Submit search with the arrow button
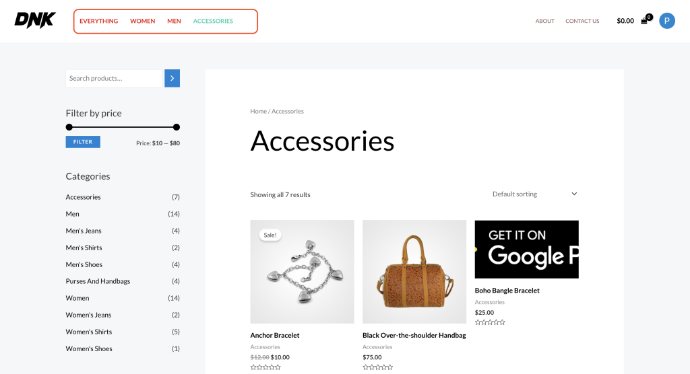The image size is (690, 374). pos(172,78)
